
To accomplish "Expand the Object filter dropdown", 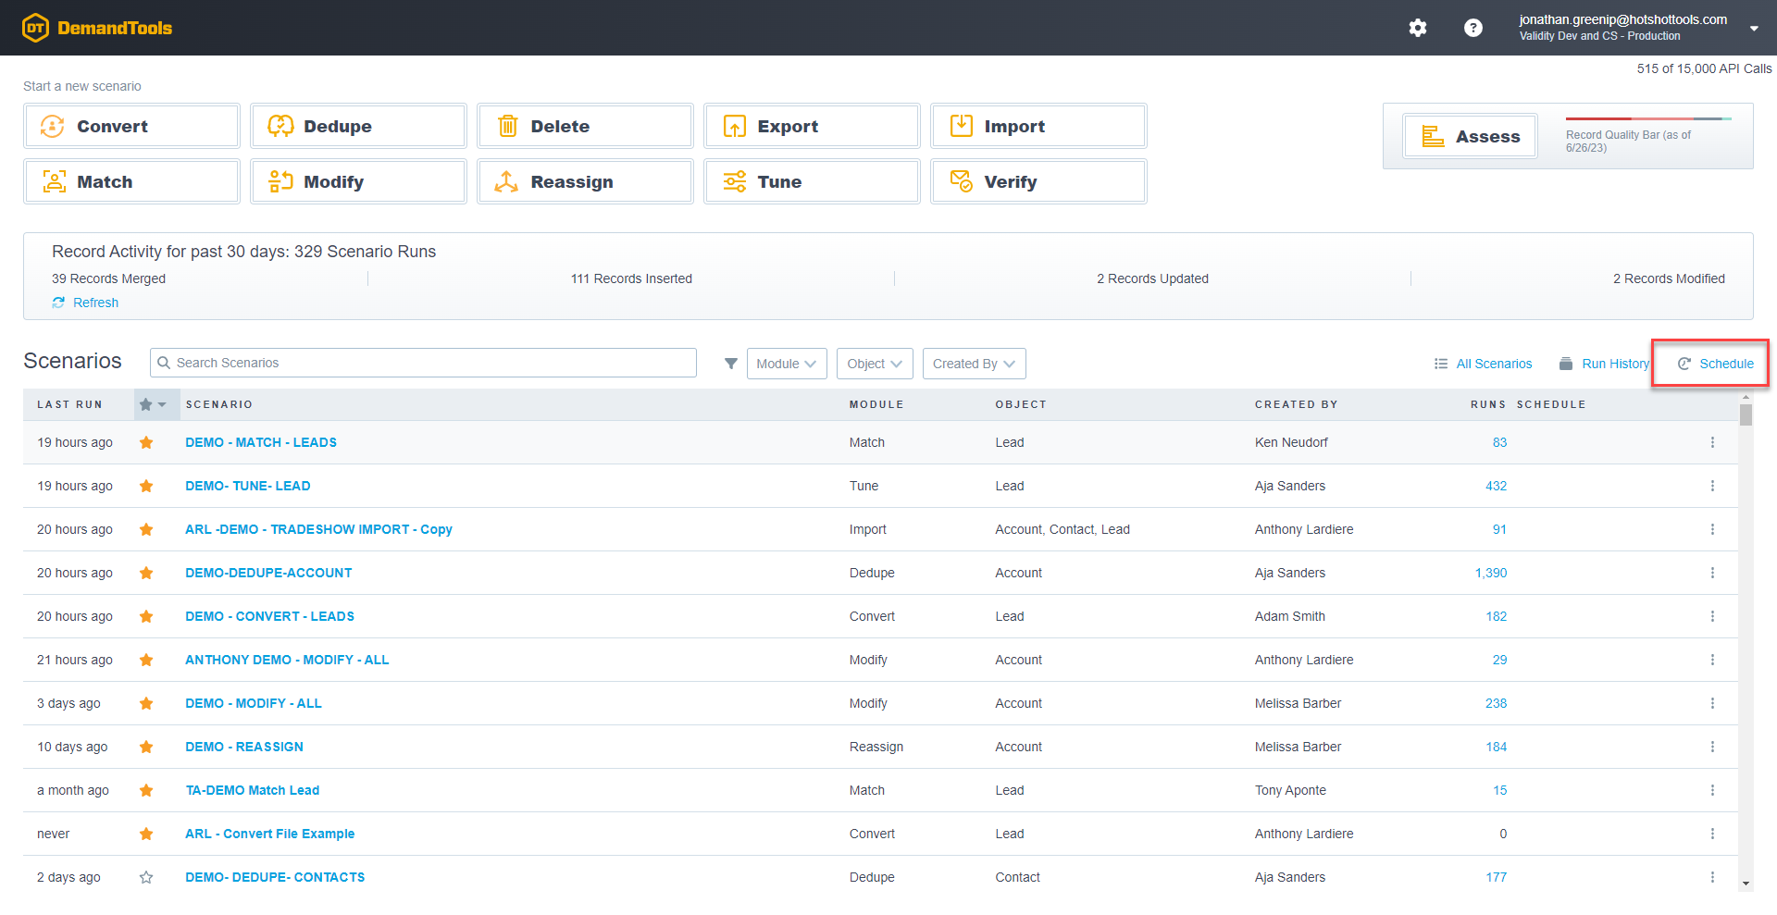I will pyautogui.click(x=874, y=363).
